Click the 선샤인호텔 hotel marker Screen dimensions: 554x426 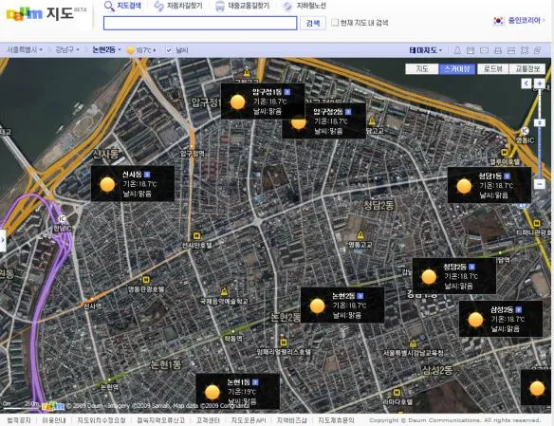click(196, 235)
